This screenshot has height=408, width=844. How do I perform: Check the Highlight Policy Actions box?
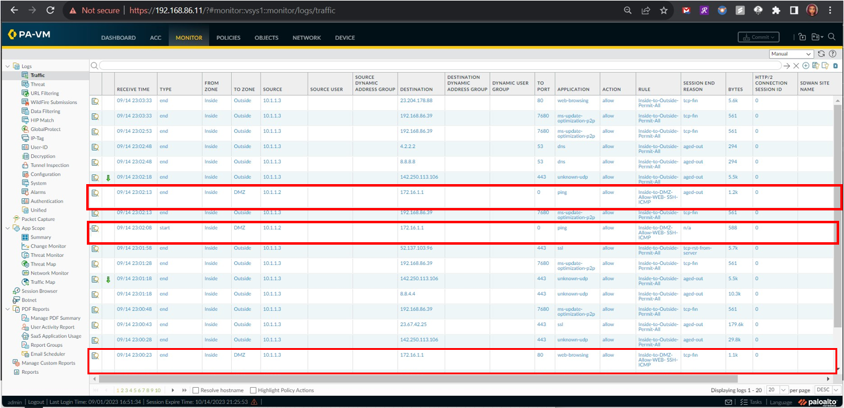point(253,390)
